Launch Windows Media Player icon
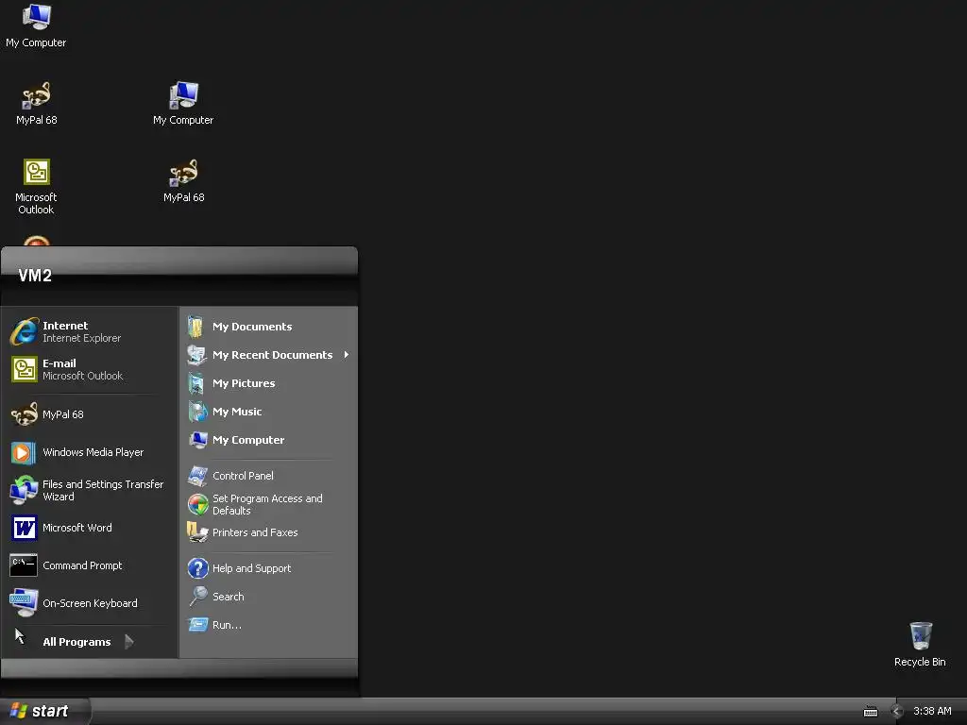The width and height of the screenshot is (967, 725). coord(24,452)
